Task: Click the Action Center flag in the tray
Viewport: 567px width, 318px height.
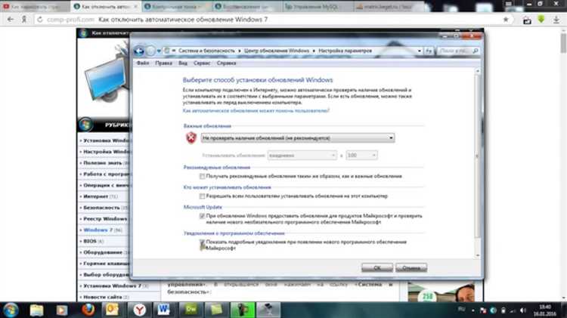Action: point(483,310)
